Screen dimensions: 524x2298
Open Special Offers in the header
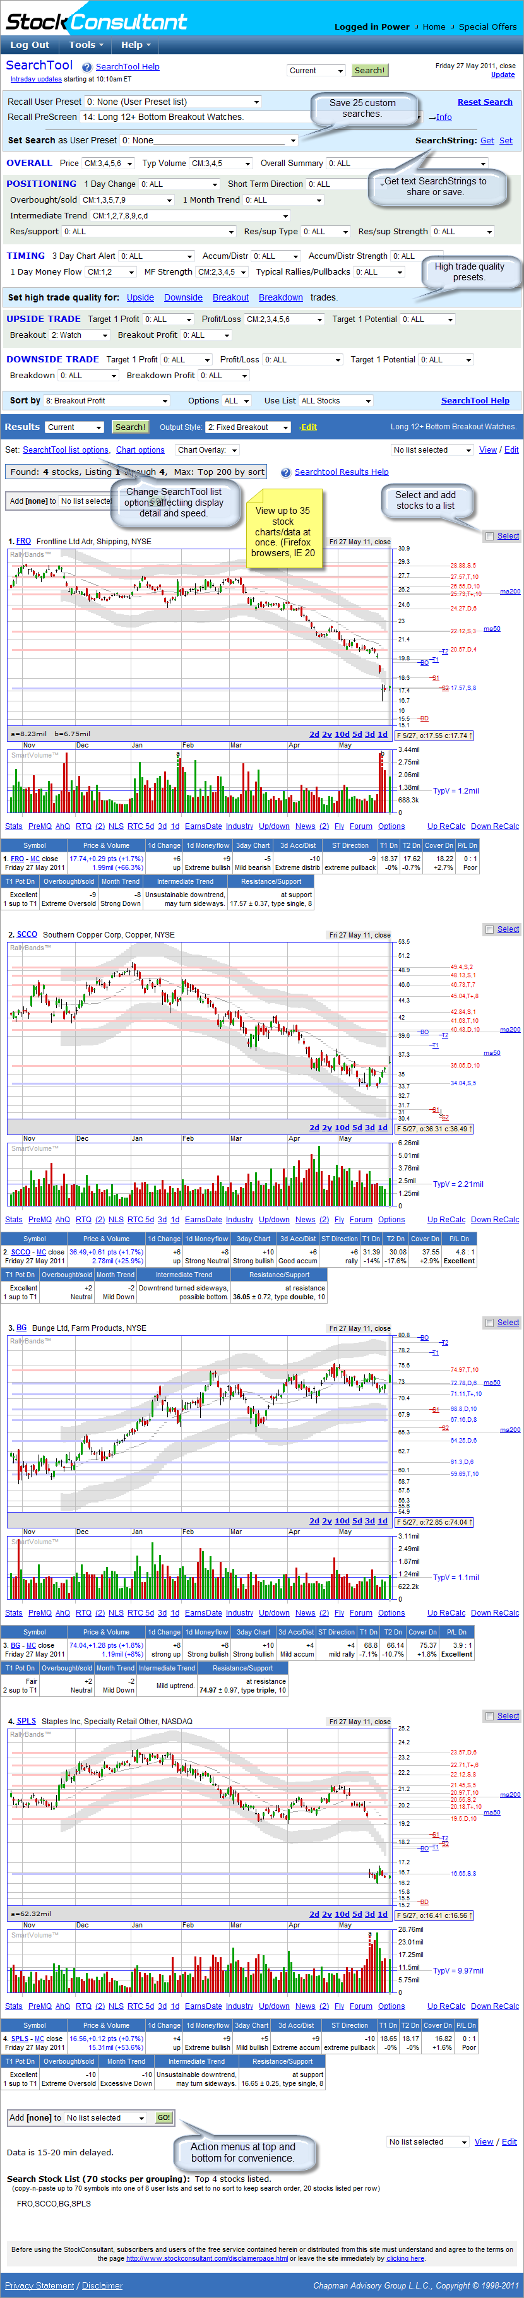(x=487, y=27)
